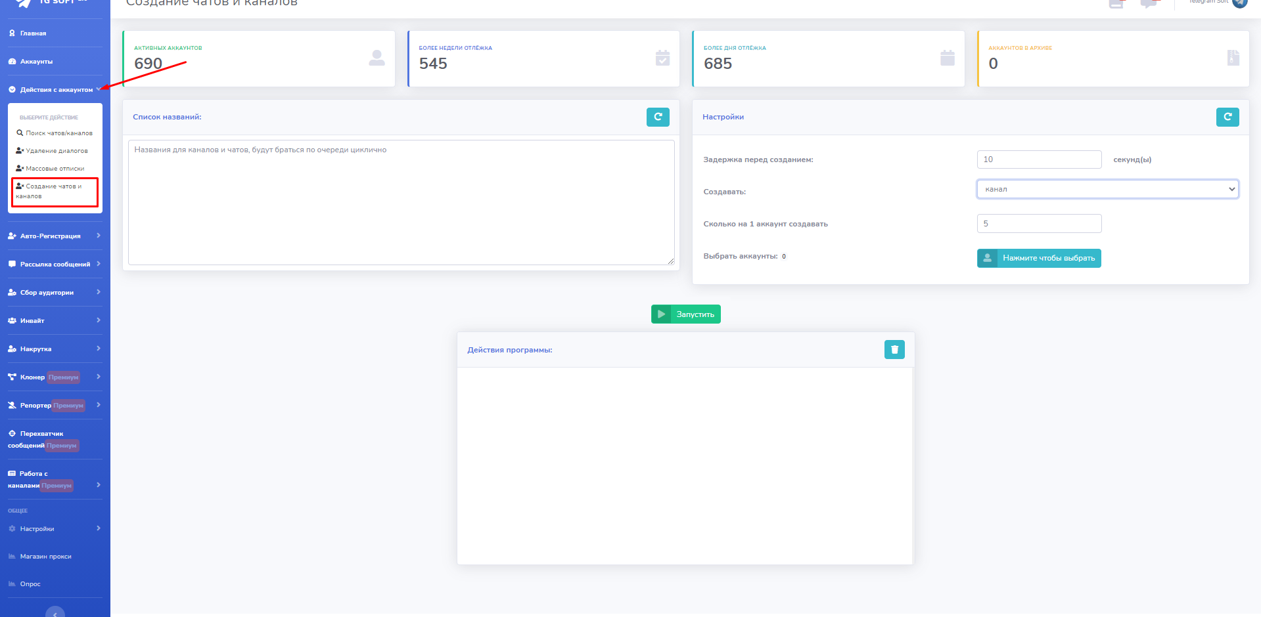The height and width of the screenshot is (617, 1261).
Task: Click the value 545 on the weekly card
Action: [433, 64]
